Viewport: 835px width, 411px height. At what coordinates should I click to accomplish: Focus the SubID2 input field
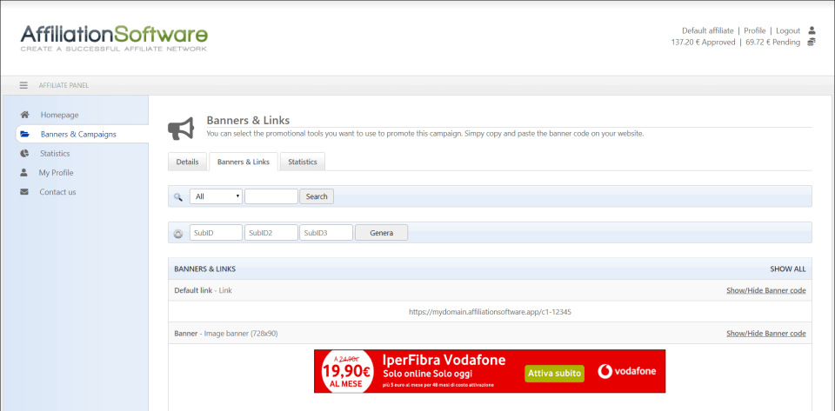[271, 232]
